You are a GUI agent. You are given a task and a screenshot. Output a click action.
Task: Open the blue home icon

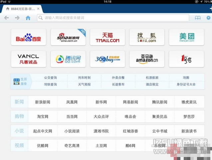pos(28,18)
